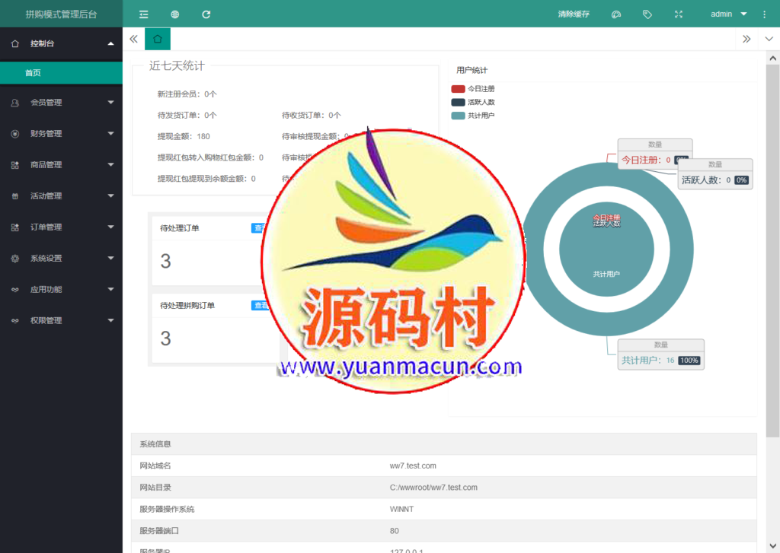Click the tag note icon in header
Screen dimensions: 780x553
pos(647,14)
